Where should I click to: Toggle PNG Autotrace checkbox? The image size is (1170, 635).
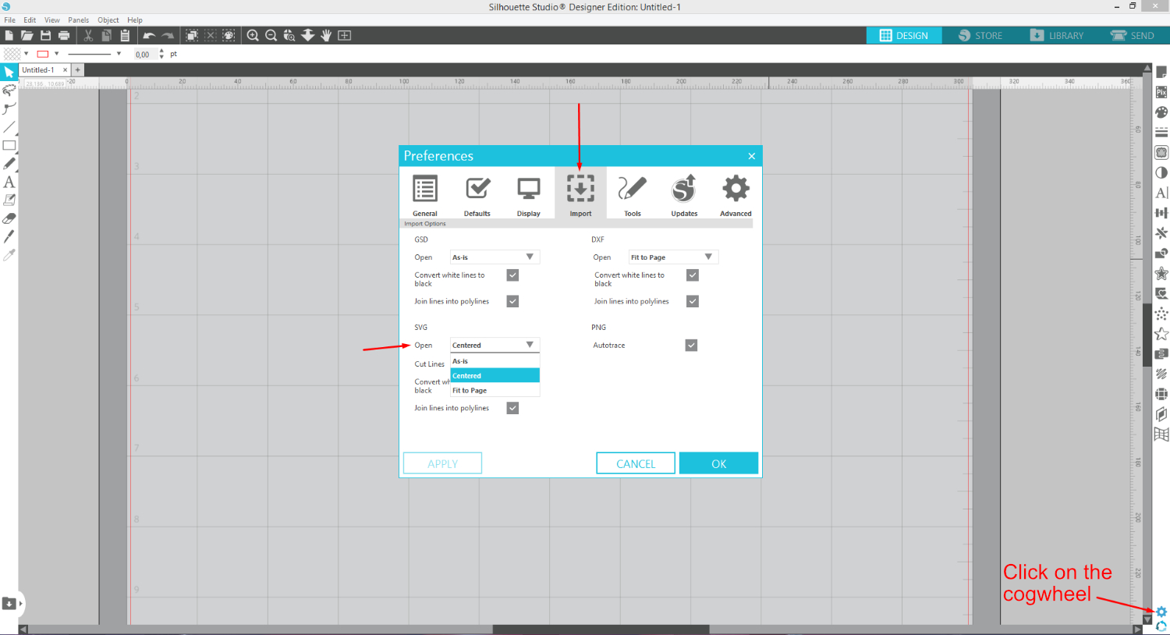tap(691, 345)
